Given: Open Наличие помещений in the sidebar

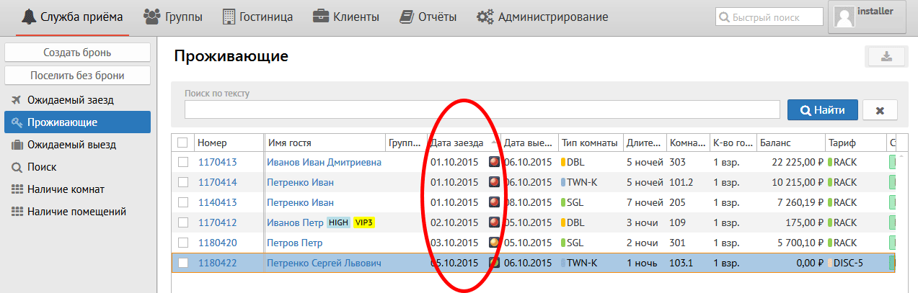Looking at the screenshot, I should pyautogui.click(x=77, y=212).
